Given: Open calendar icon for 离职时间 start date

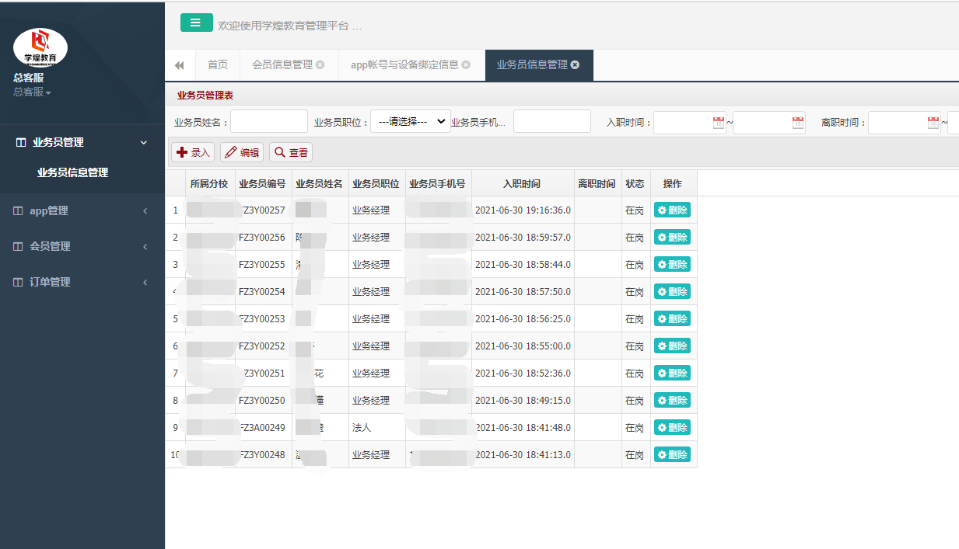Looking at the screenshot, I should (933, 123).
